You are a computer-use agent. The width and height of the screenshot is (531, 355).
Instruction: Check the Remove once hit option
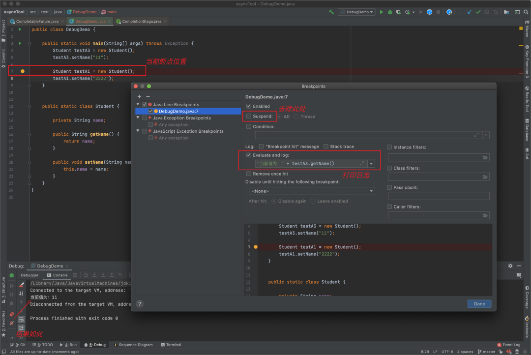[x=249, y=174]
